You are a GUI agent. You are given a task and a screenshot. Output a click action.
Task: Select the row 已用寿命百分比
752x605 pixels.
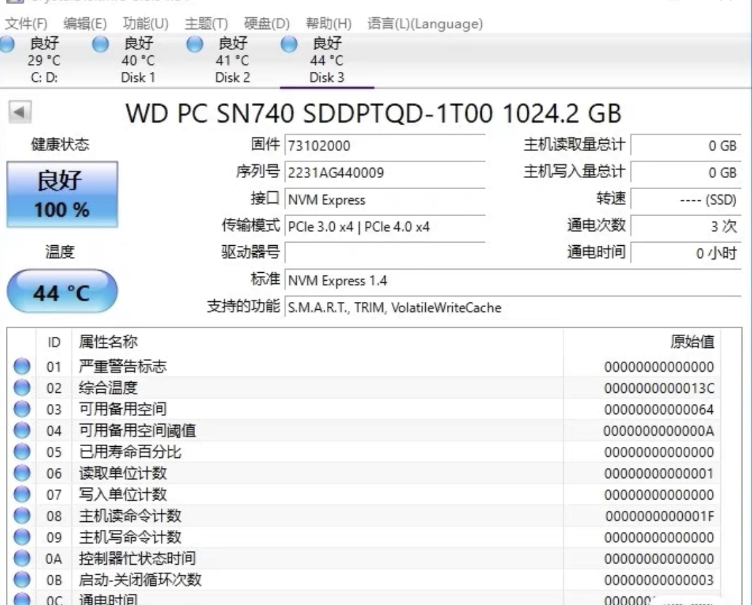tap(364, 451)
